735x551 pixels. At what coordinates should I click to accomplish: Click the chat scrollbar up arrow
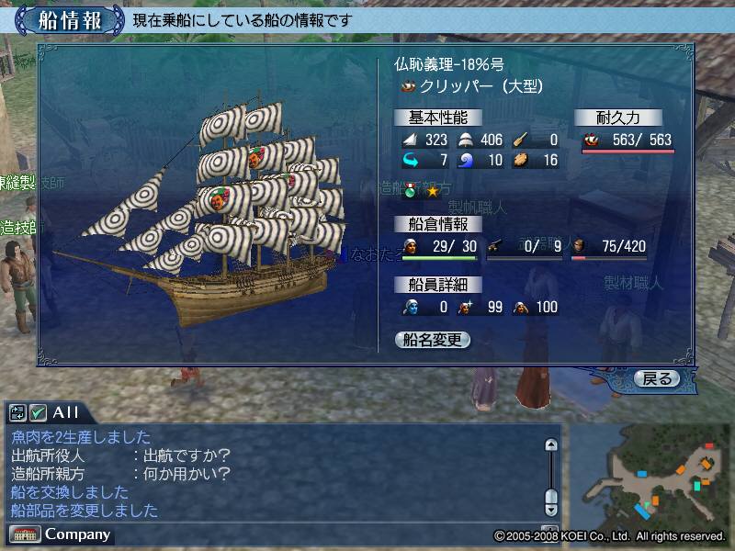[551, 444]
